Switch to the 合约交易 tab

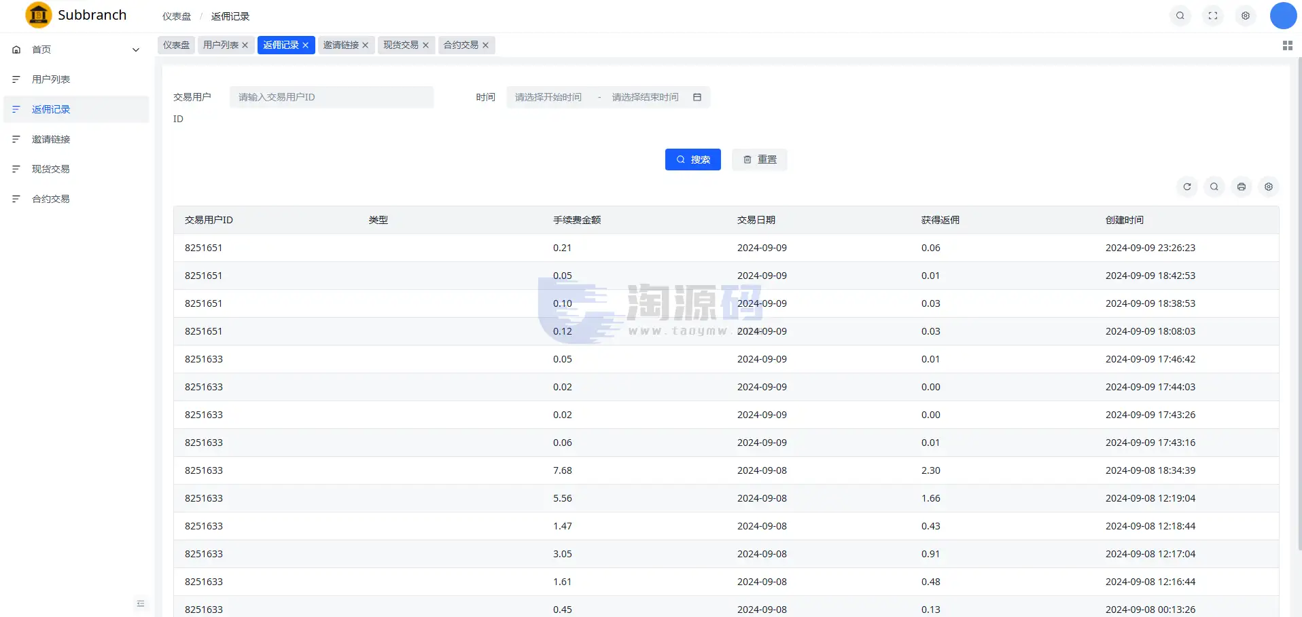click(461, 45)
